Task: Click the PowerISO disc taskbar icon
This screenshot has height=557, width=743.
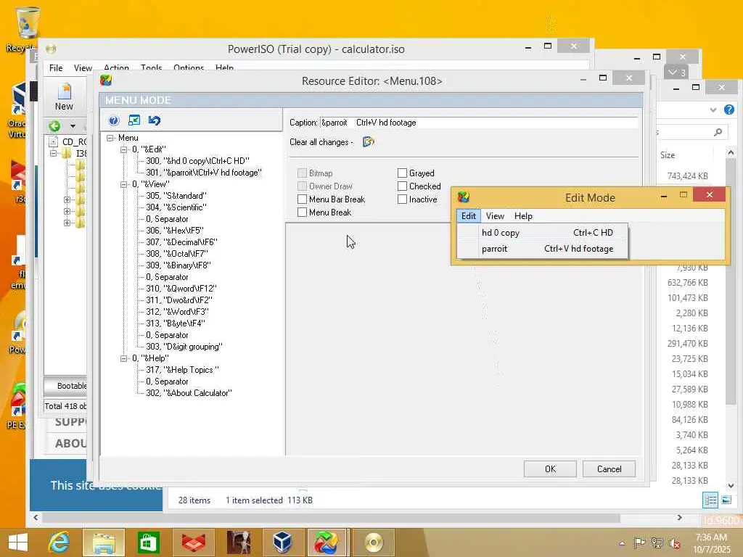Action: pos(374,542)
